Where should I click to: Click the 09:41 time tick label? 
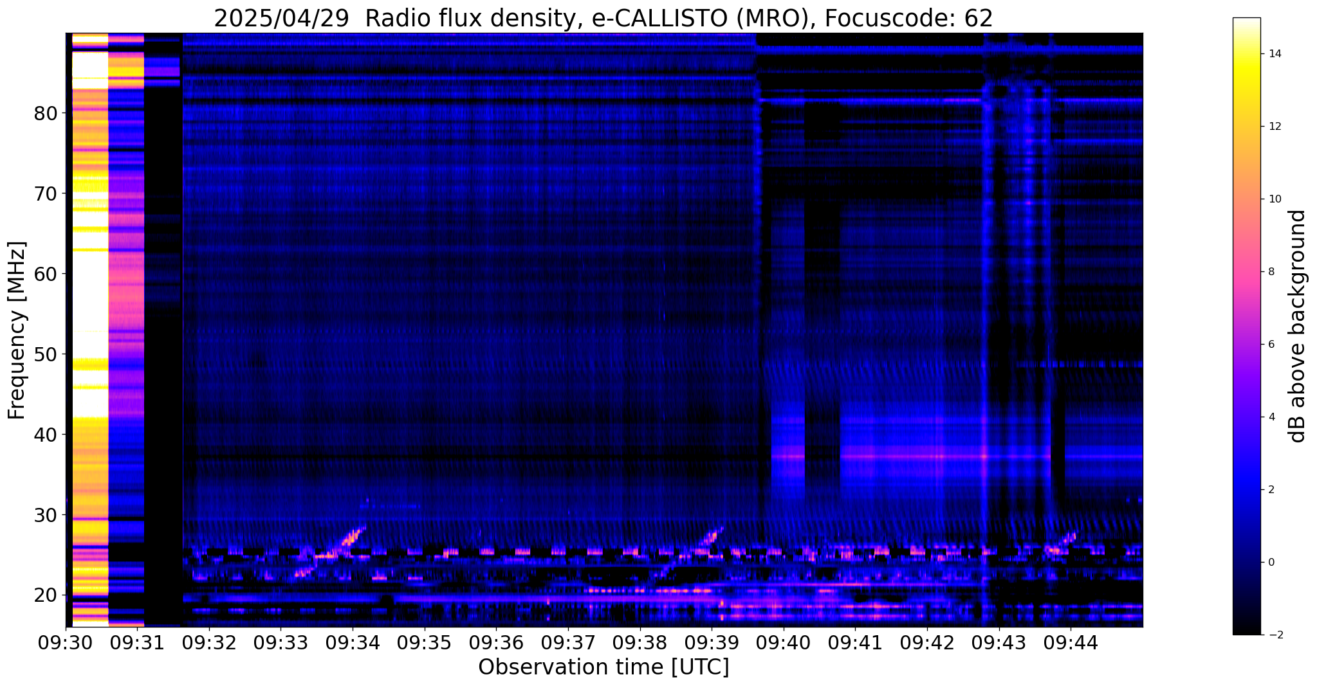pyautogui.click(x=855, y=643)
